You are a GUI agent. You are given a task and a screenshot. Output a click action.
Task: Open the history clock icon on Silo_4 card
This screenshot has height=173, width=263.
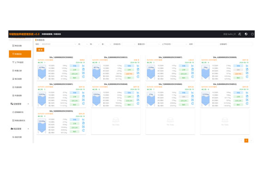(247, 77)
